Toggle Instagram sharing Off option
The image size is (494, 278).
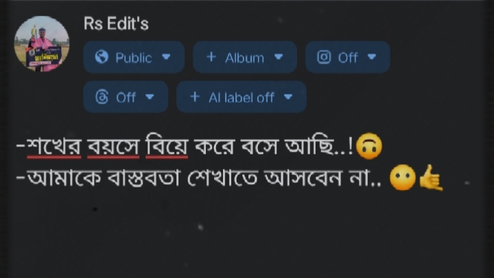(x=347, y=57)
